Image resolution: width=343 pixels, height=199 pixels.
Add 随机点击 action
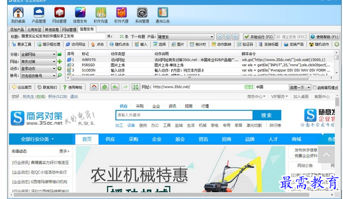click(120, 44)
